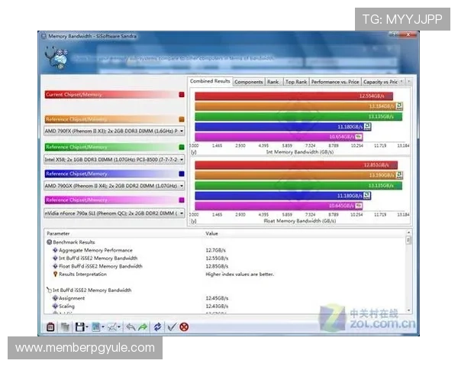Click Benchmark Results group icon
The height and width of the screenshot is (367, 458).
click(50, 242)
